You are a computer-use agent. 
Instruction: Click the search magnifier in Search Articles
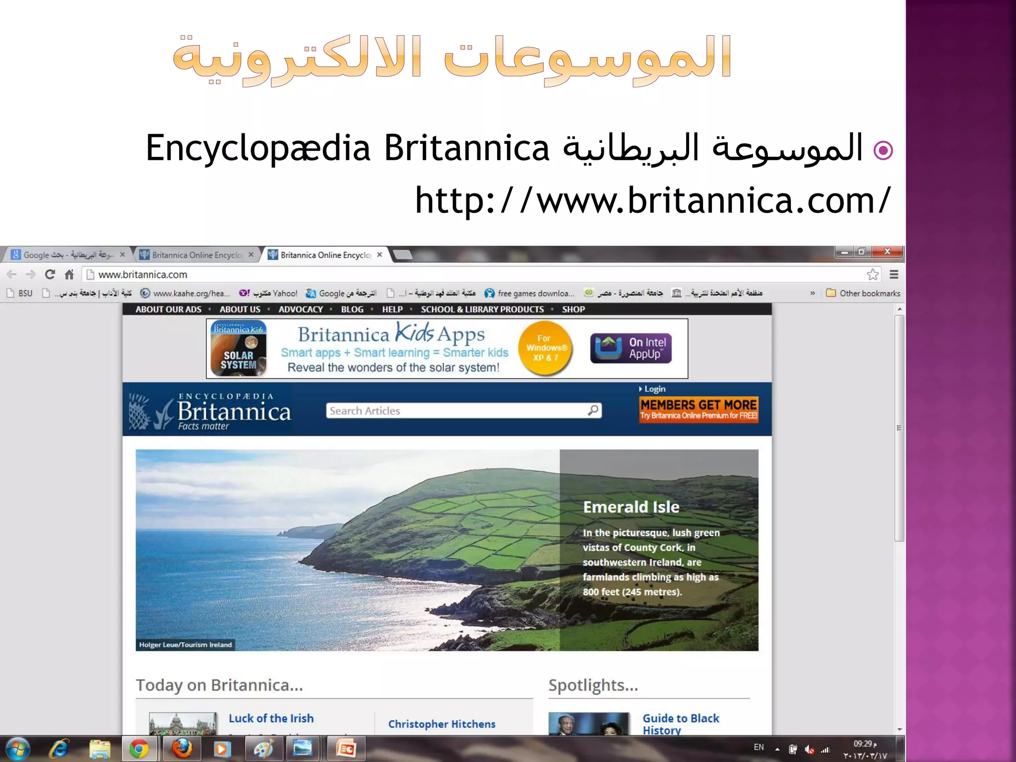point(593,410)
